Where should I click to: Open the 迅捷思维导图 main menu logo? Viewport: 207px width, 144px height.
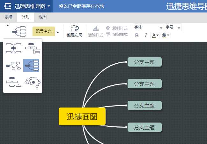point(8,6)
